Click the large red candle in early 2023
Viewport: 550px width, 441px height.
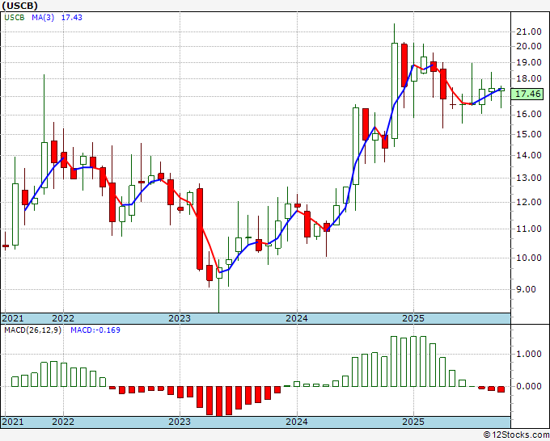pyautogui.click(x=199, y=229)
